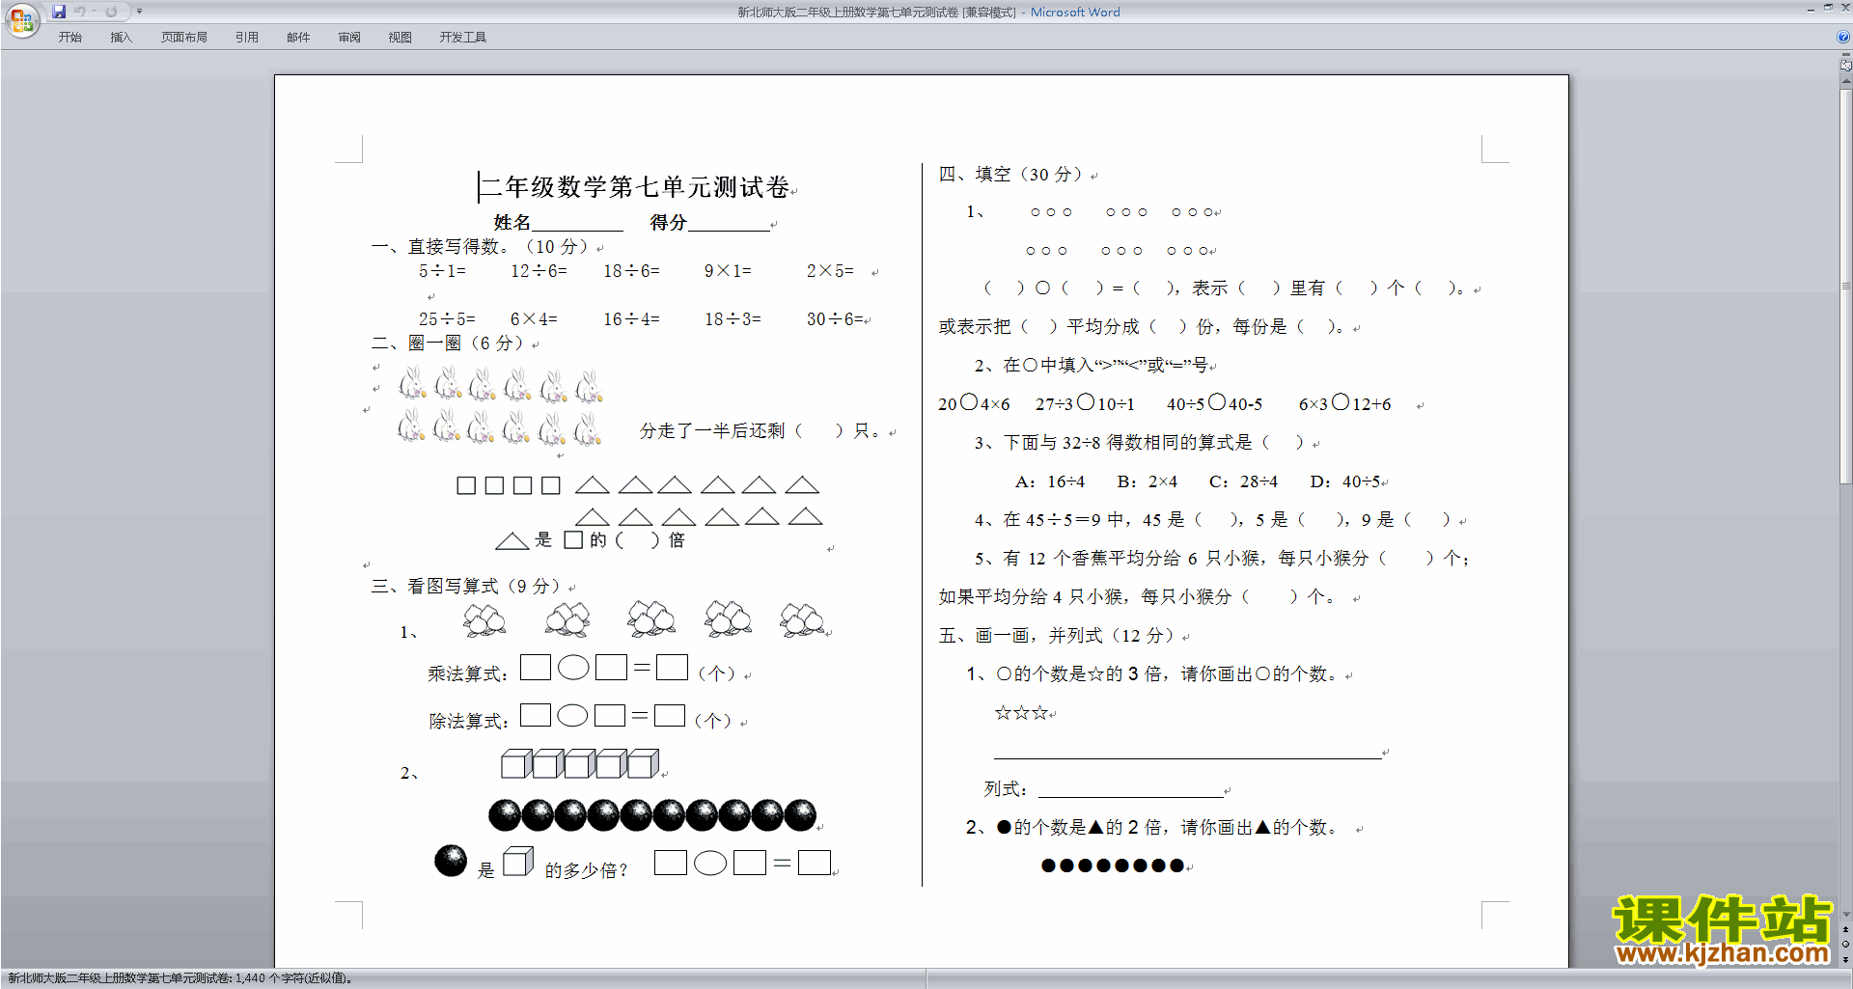Open the 引用 ribbon tab

(246, 38)
